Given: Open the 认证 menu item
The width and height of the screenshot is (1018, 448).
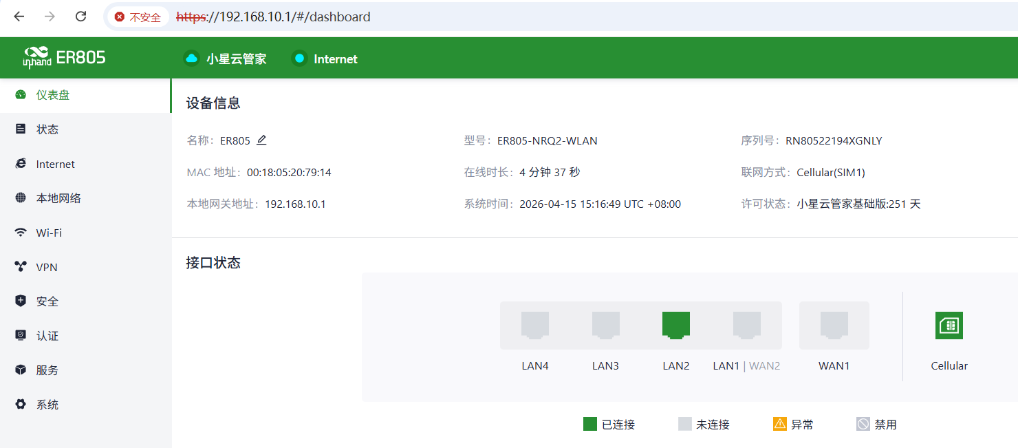Looking at the screenshot, I should click(85, 336).
